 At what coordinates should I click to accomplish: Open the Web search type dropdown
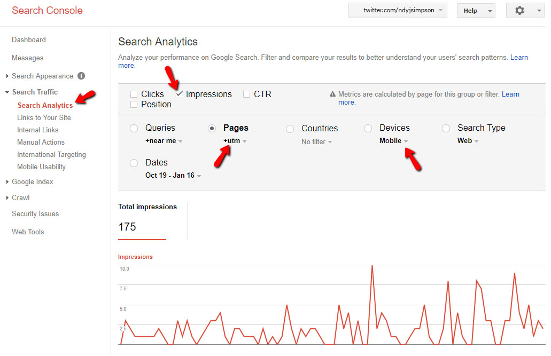[x=468, y=141]
